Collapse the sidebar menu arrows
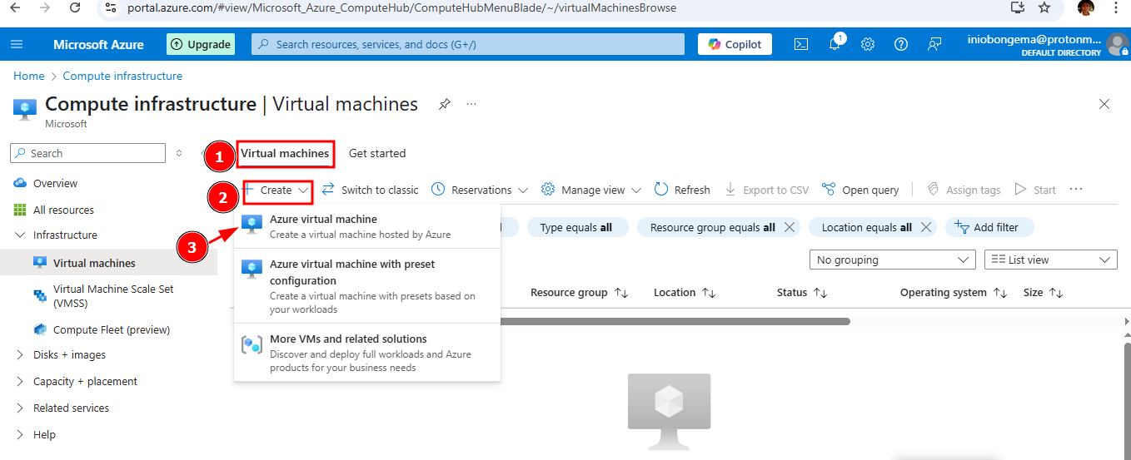Image resolution: width=1131 pixels, height=460 pixels. (179, 153)
